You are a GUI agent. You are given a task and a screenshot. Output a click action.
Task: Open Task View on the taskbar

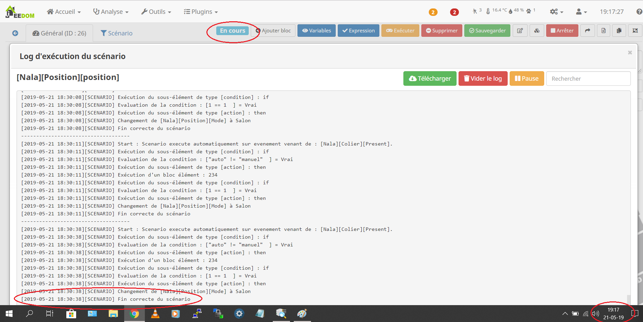(x=50, y=314)
